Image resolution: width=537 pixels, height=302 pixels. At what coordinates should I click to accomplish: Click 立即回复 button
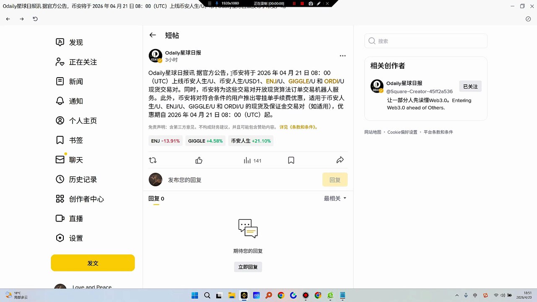point(248,267)
